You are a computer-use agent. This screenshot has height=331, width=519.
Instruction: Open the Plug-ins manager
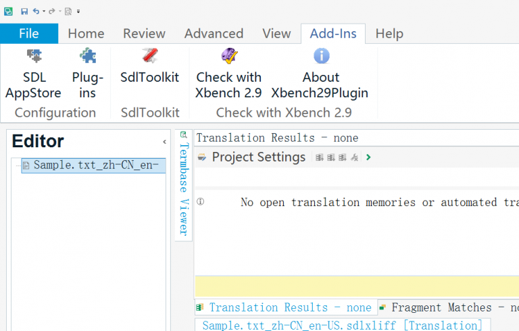click(87, 74)
